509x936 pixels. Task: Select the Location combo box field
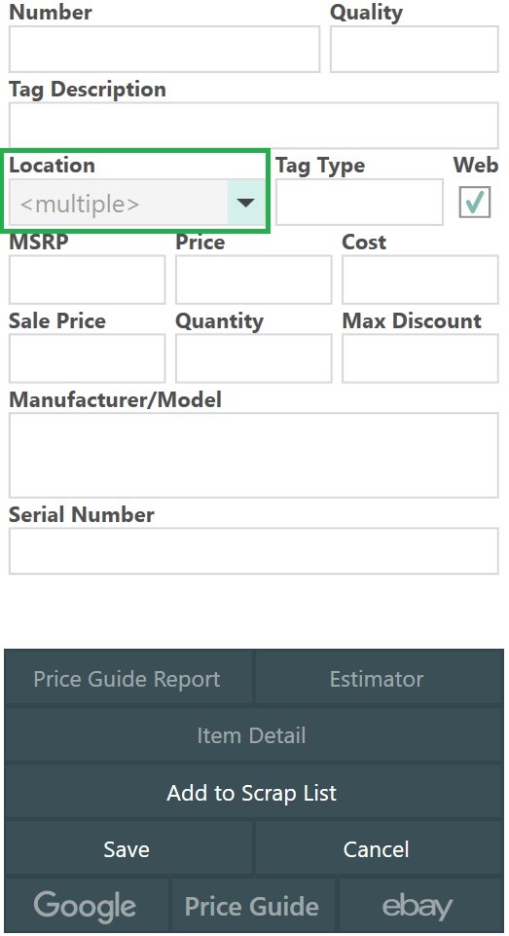pos(136,203)
